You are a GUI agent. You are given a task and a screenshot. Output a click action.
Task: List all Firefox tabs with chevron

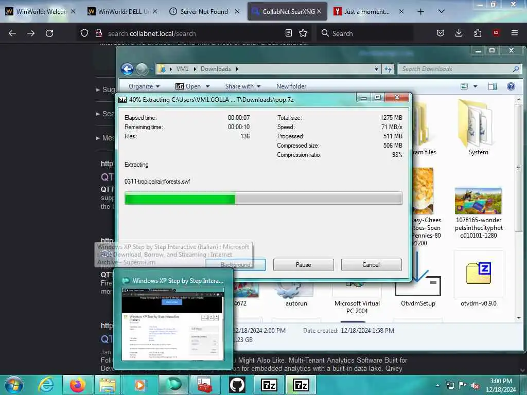(442, 11)
